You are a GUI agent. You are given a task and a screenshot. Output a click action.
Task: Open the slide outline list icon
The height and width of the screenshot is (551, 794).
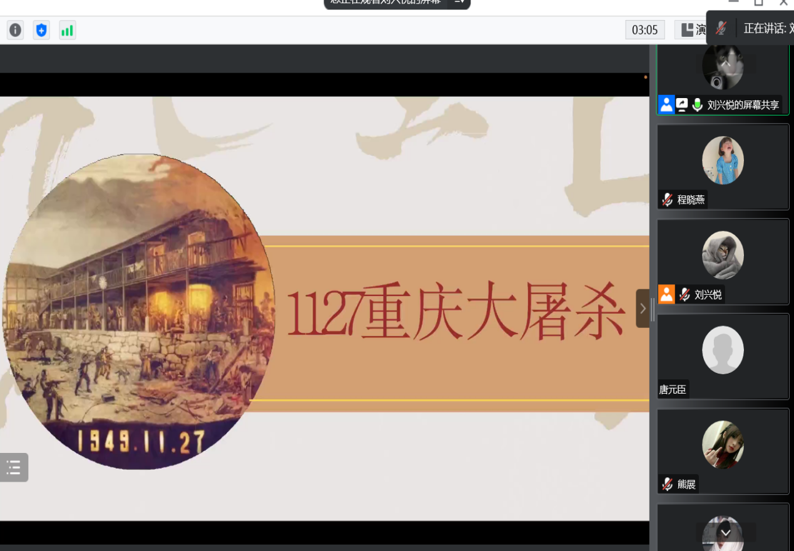14,467
